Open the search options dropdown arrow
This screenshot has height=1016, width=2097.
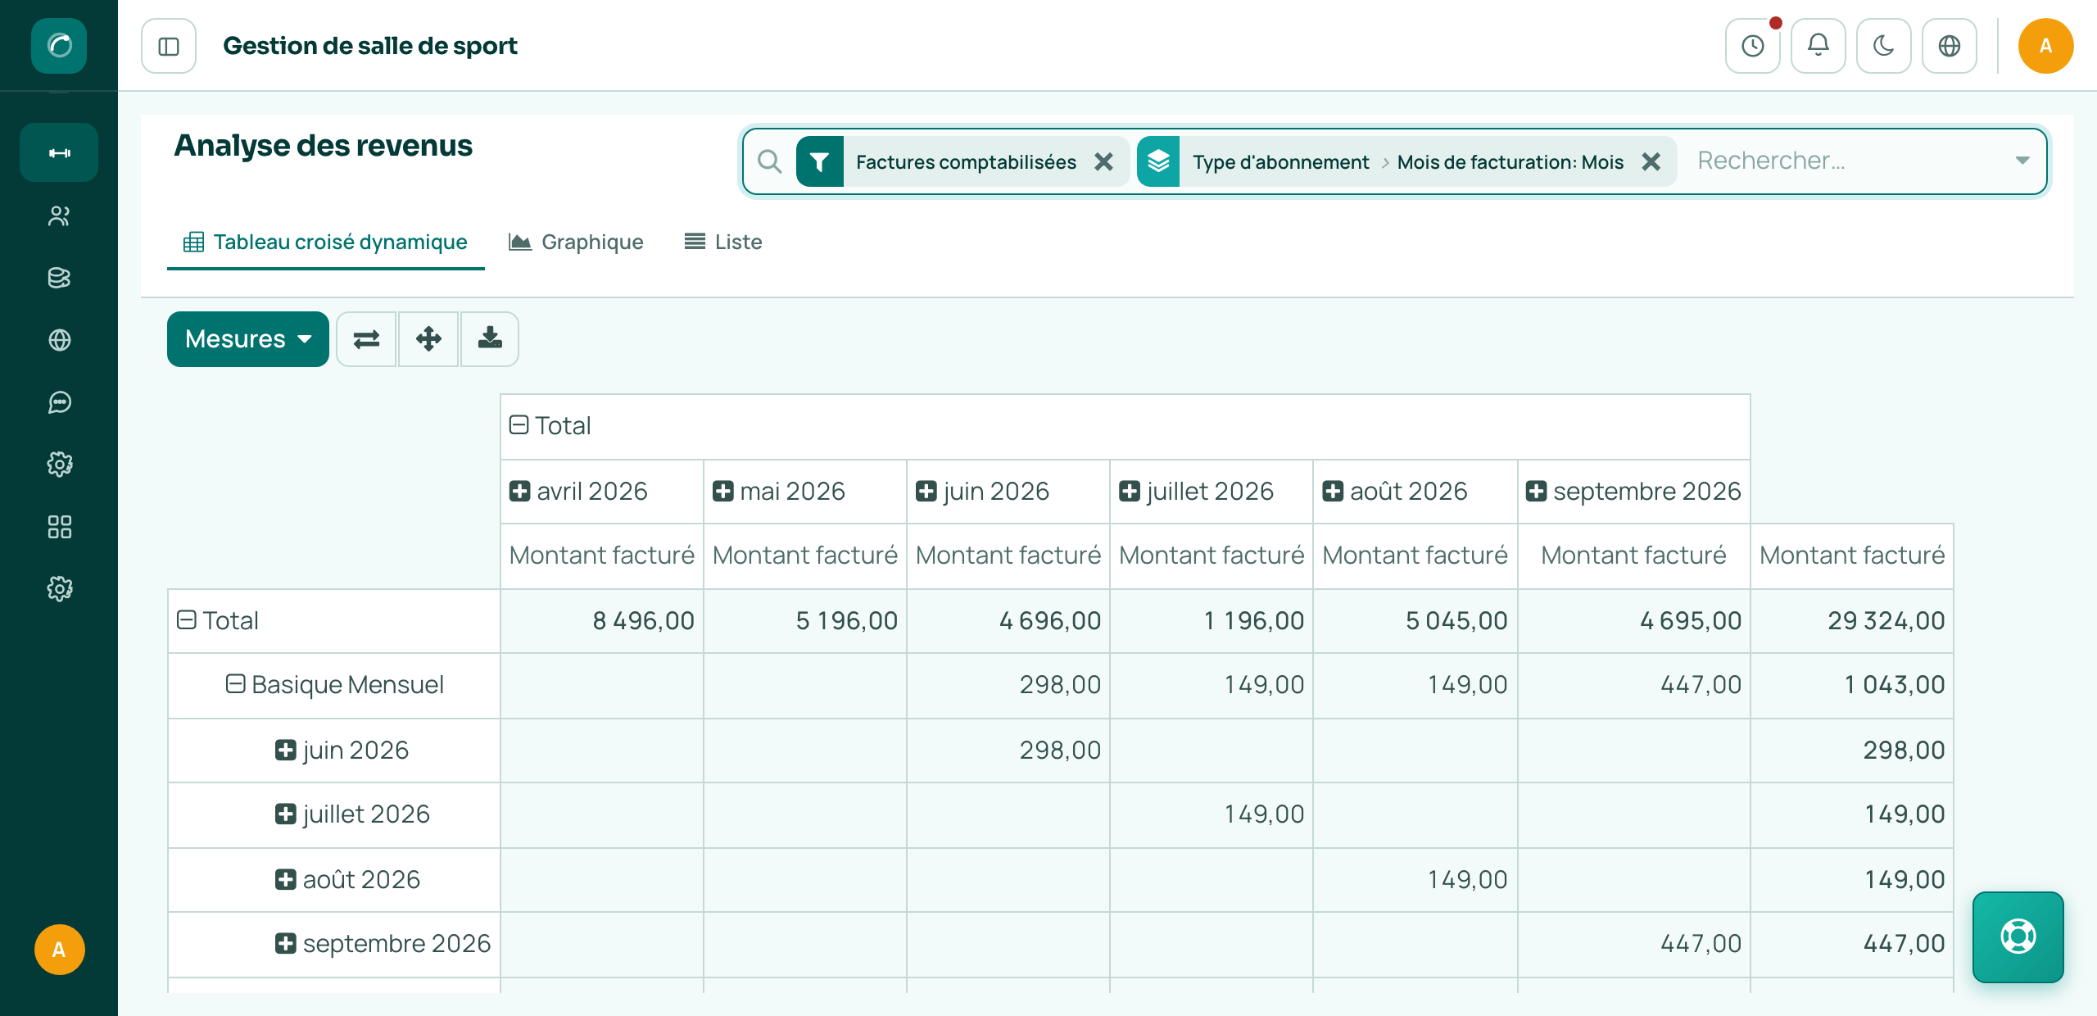(2022, 161)
